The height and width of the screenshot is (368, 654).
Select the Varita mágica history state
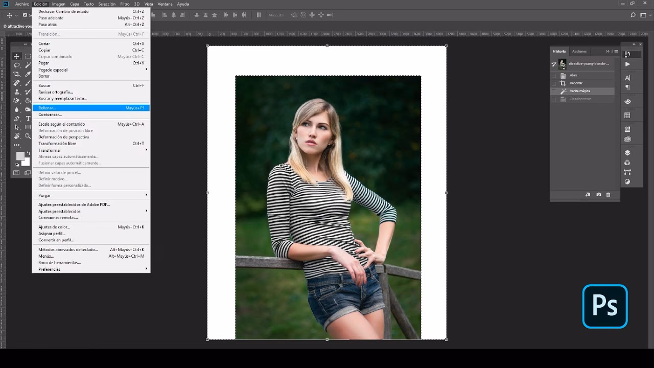580,91
